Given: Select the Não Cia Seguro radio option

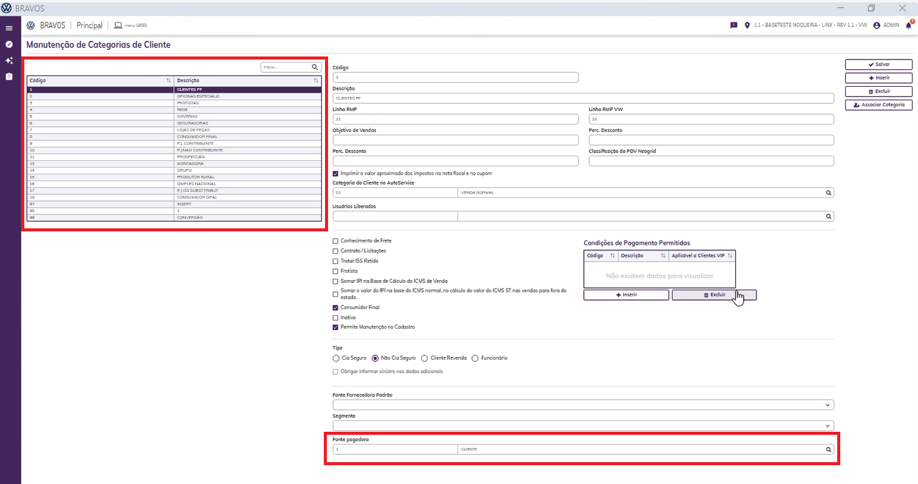Looking at the screenshot, I should click(x=375, y=358).
